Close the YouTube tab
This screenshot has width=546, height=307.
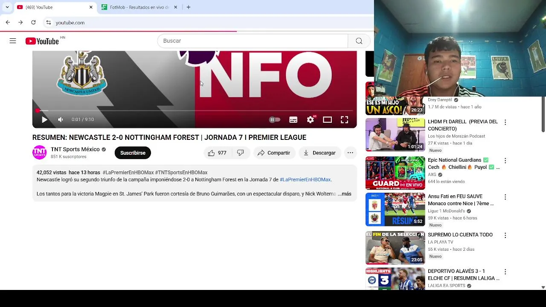(91, 7)
